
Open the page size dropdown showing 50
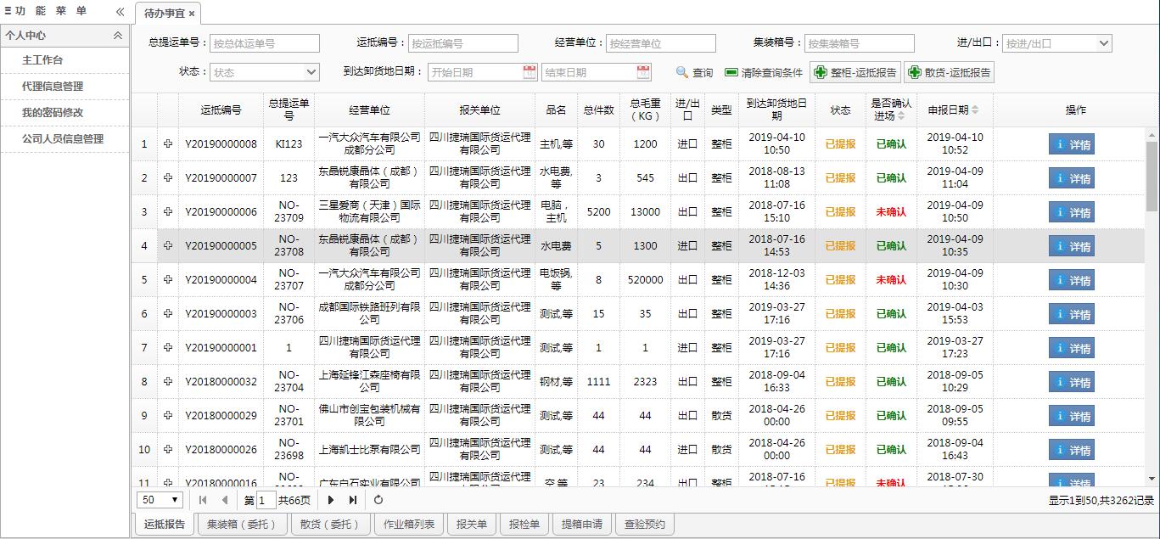[160, 500]
